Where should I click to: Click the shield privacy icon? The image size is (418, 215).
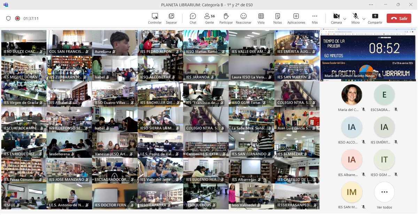click(8, 18)
